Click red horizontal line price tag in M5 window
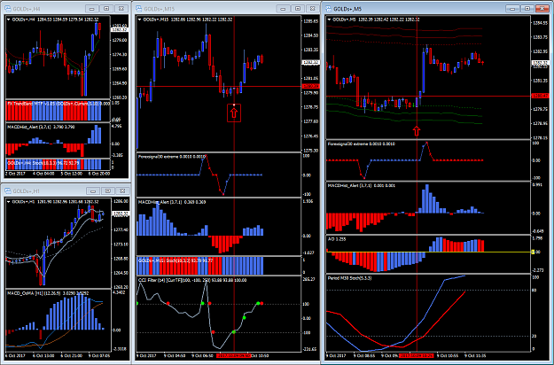 (x=540, y=96)
